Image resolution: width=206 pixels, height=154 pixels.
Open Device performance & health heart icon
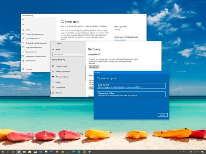(23, 56)
